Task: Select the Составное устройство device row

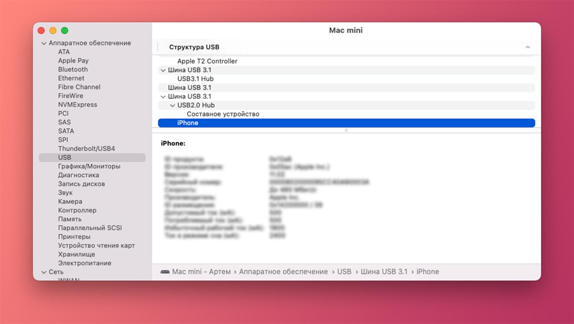Action: click(x=223, y=114)
